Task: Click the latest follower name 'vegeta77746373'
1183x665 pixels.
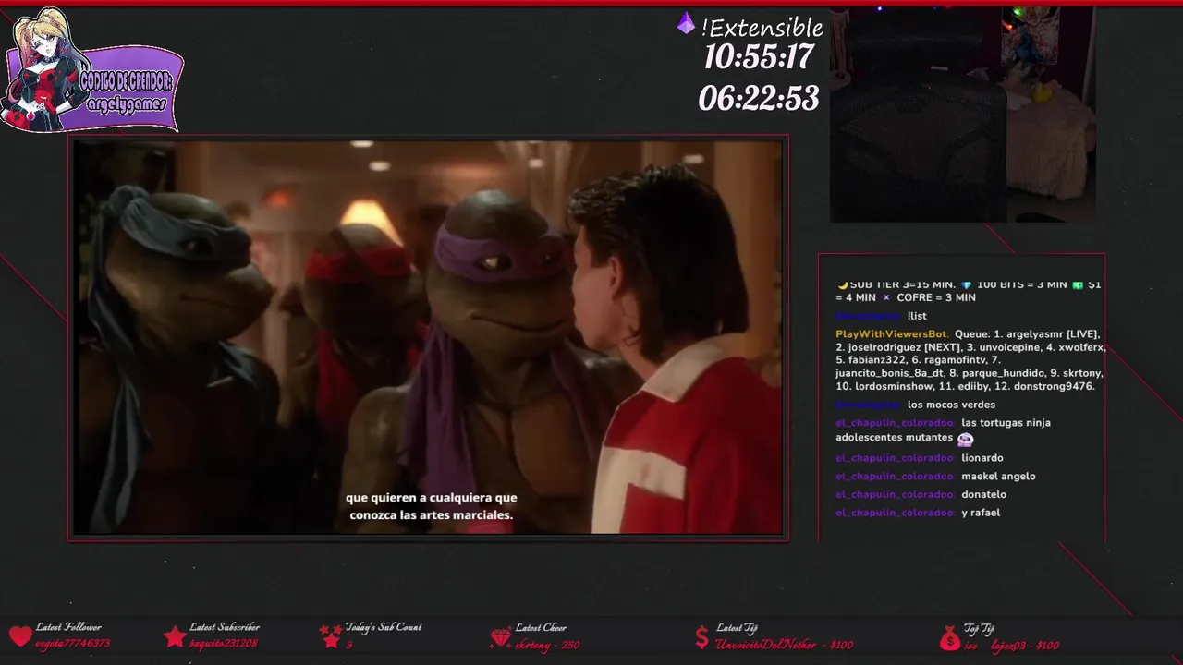Action: tap(73, 644)
